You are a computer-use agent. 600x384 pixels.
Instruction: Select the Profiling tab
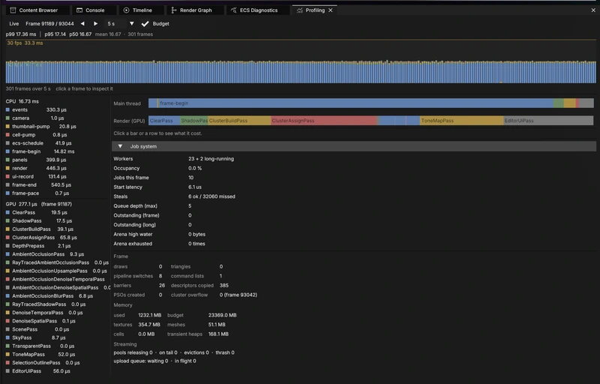(x=315, y=10)
